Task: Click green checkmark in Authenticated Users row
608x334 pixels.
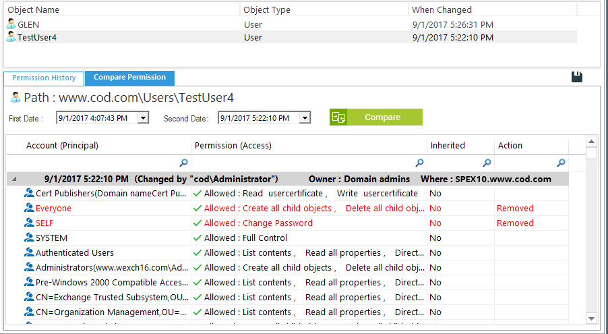Action: [x=197, y=252]
